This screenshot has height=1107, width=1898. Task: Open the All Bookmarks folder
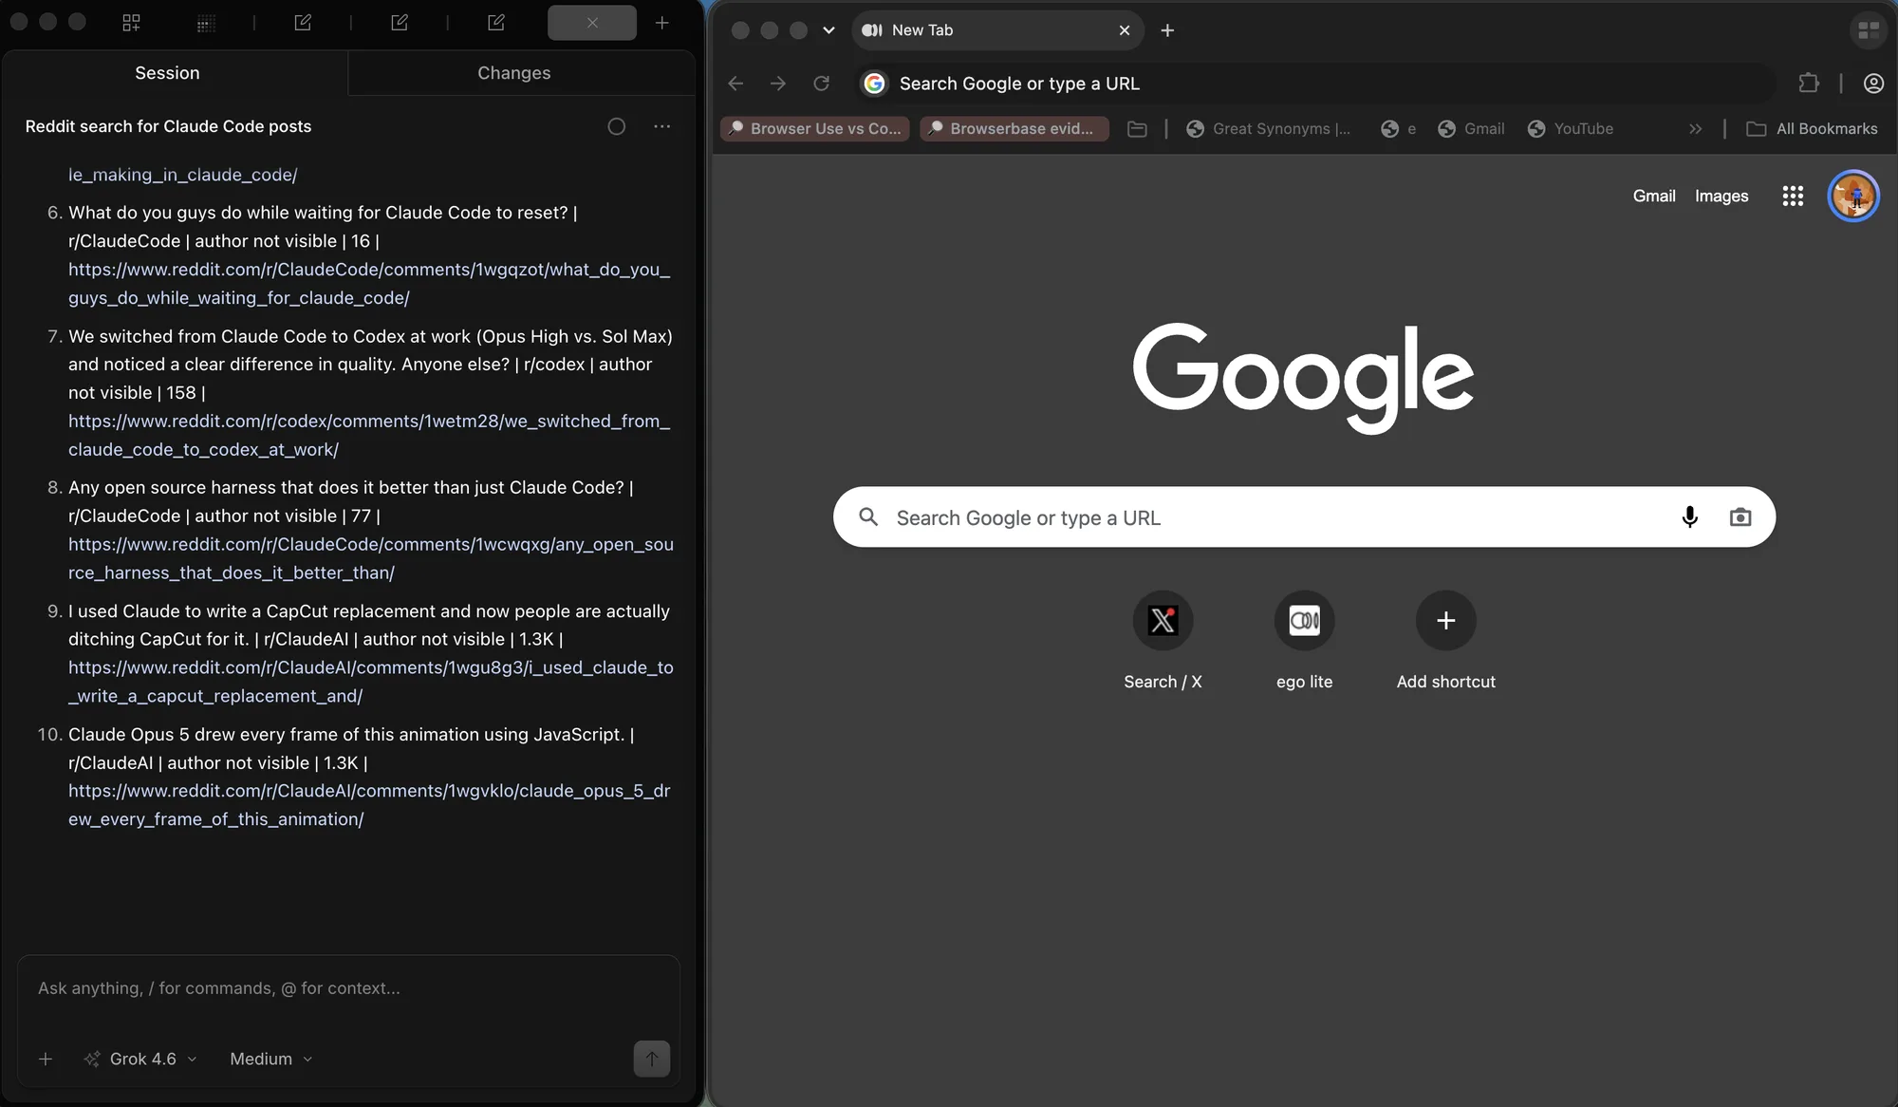pyautogui.click(x=1812, y=128)
